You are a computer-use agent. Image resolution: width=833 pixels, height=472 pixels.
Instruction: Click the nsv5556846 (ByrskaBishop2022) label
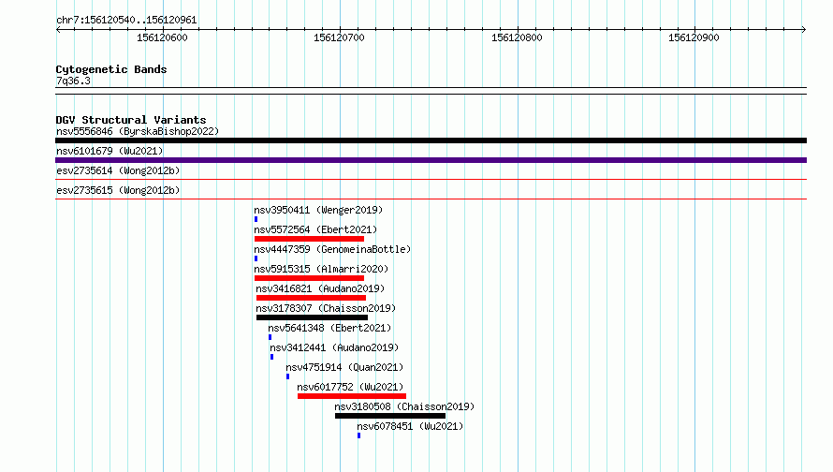(x=138, y=131)
